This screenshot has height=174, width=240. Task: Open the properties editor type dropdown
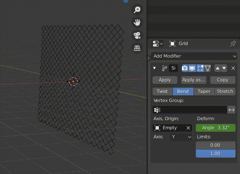point(157,44)
